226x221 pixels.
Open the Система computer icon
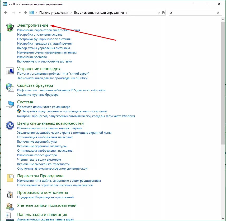(10, 104)
